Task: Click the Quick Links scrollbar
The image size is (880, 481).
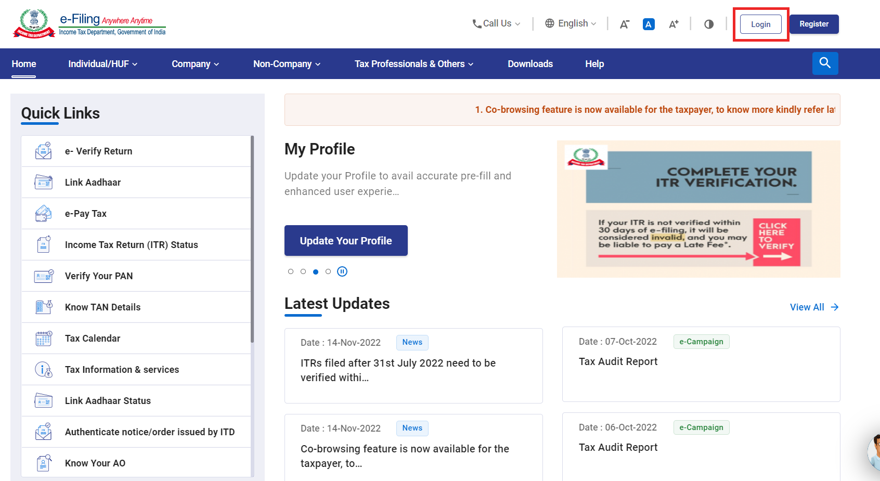Action: pyautogui.click(x=252, y=239)
